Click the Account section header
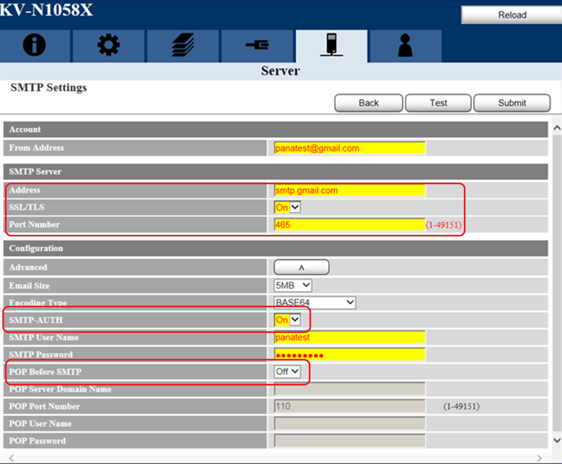 [x=276, y=129]
